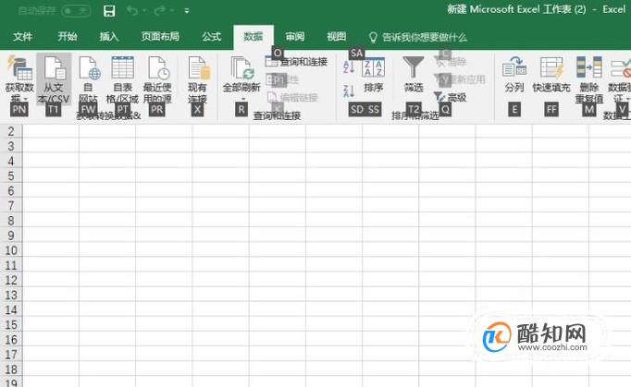Image resolution: width=631 pixels, height=387 pixels.
Task: Toggle the Filter (筛选) funnel
Action: [x=414, y=75]
